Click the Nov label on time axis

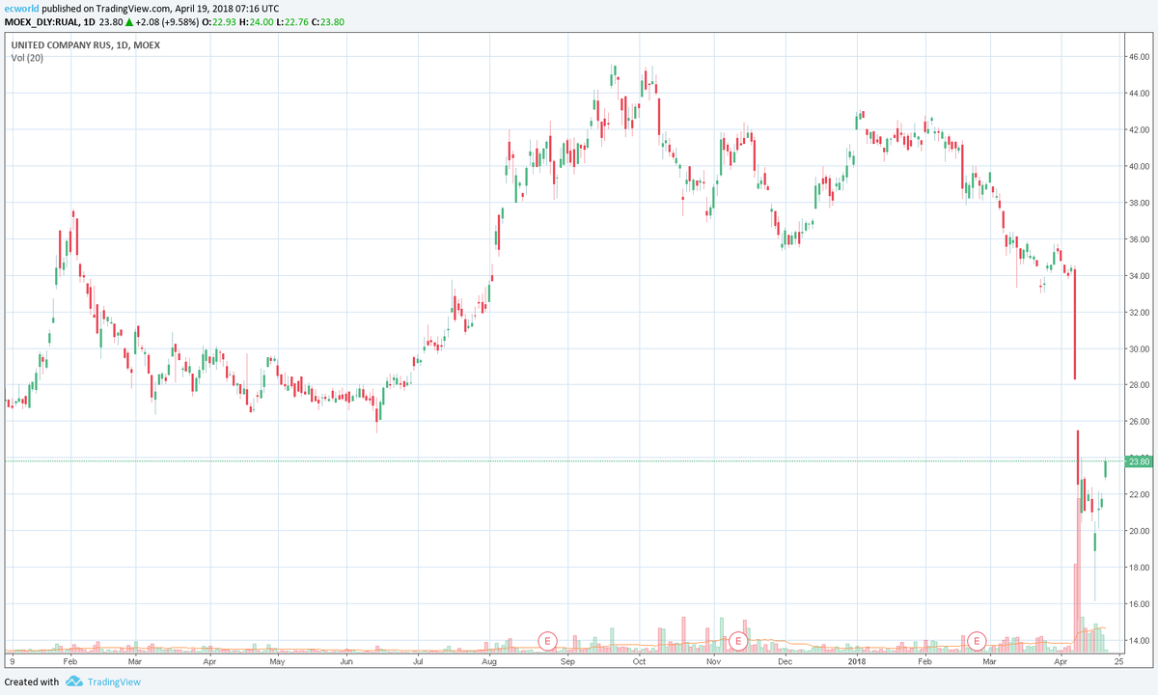tap(712, 662)
